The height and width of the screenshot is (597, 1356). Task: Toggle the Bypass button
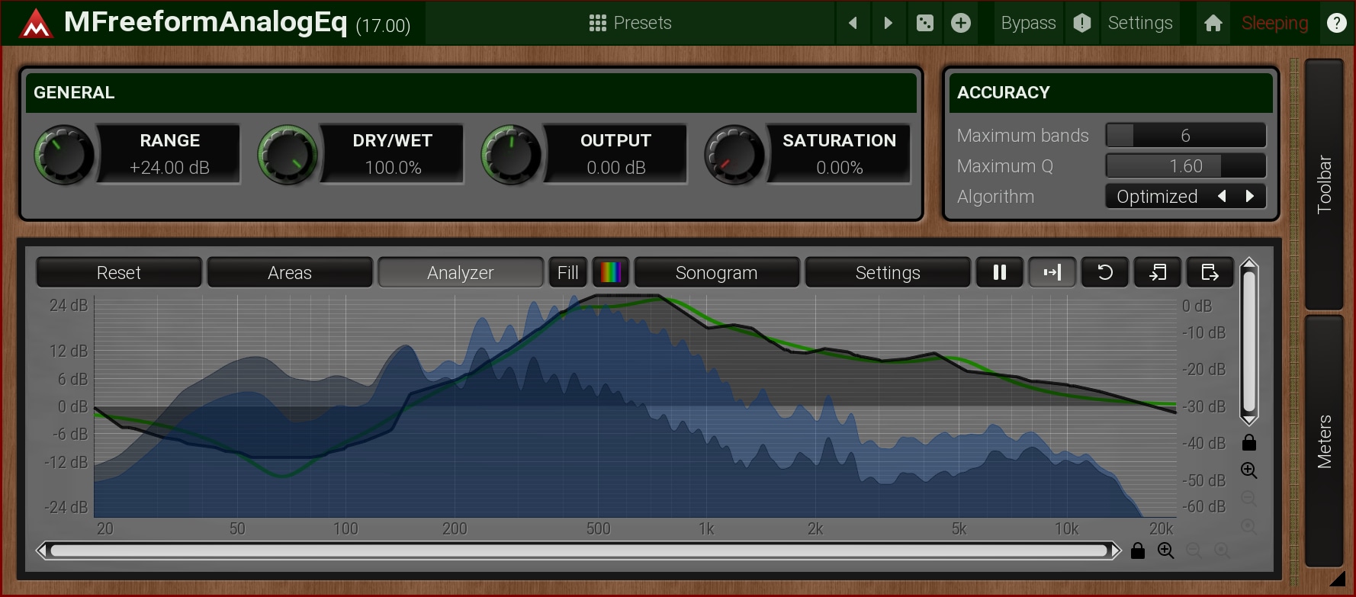coord(1028,23)
